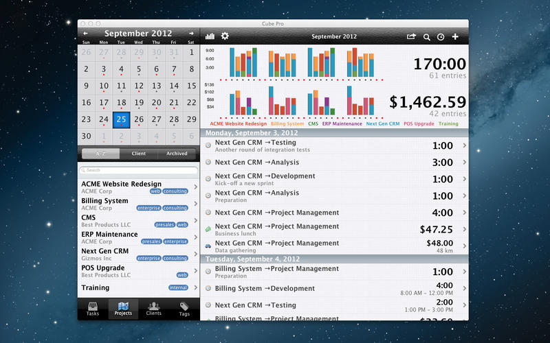Screen dimensions: 550x343
Task: Expand the ACME Website Redesign project chevron
Action: coord(195,187)
